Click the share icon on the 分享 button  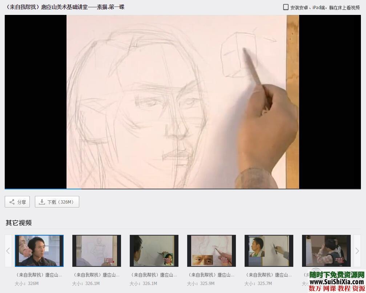coord(12,202)
